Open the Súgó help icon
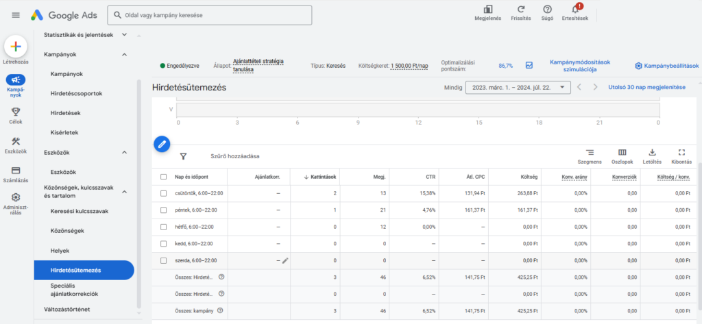Screen dimensions: 702x324 click(547, 10)
